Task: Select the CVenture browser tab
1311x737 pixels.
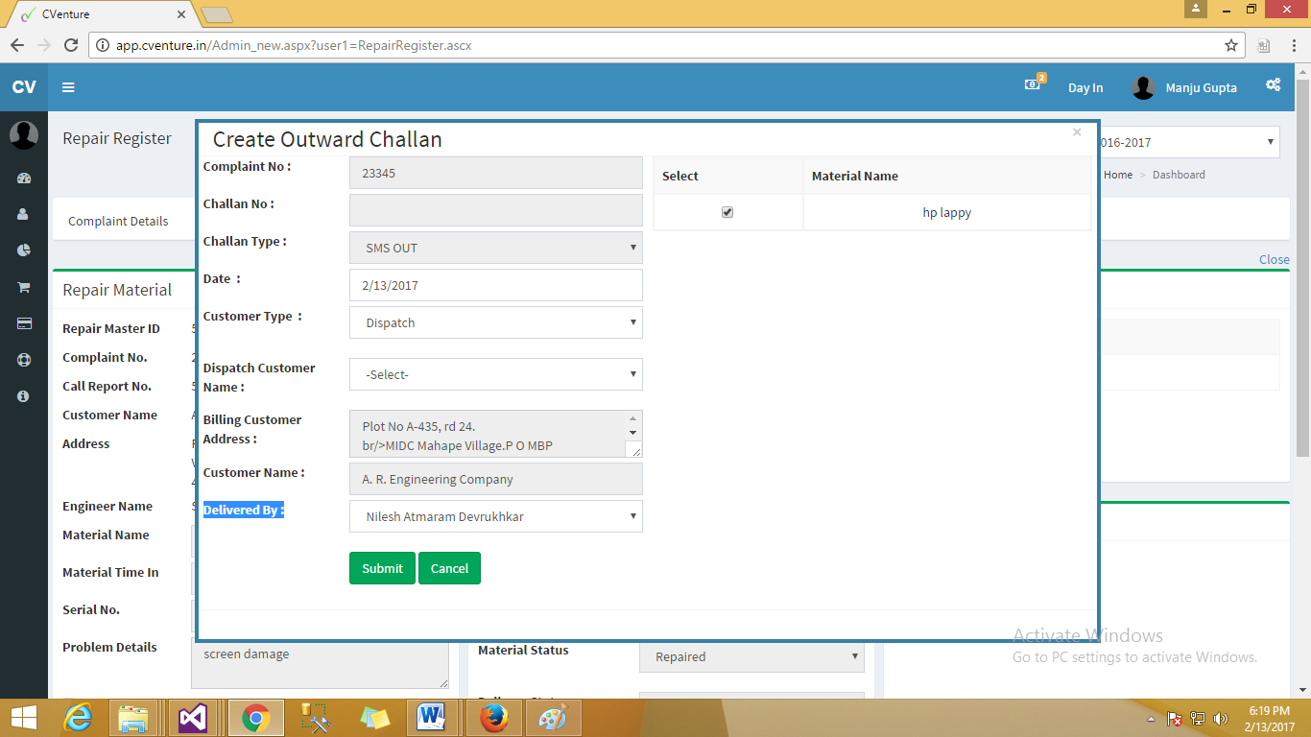Action: 103,14
